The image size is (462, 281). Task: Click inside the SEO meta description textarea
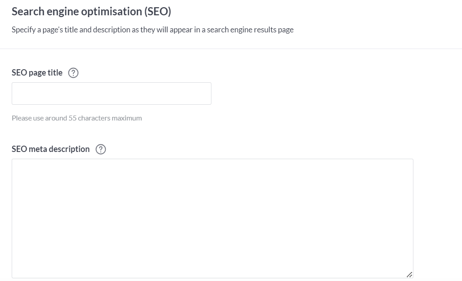pos(212,218)
